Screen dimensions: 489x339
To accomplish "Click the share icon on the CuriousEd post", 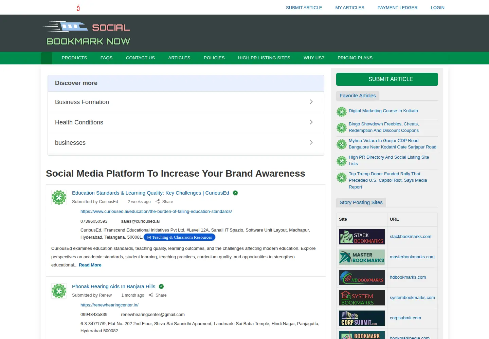I will (158, 202).
